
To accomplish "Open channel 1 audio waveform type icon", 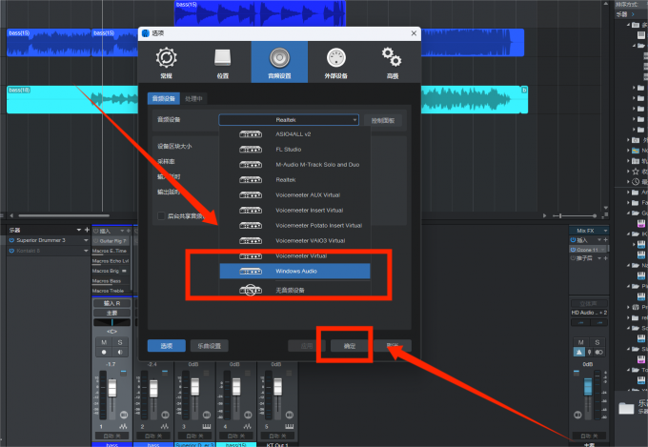I will tap(123, 426).
